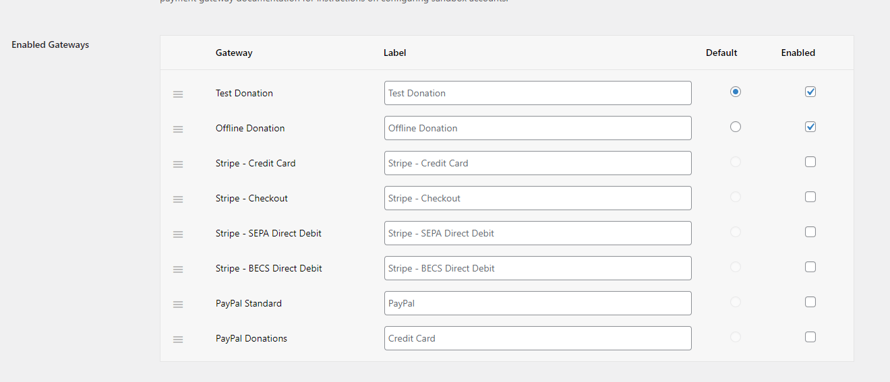Click the PayPal Donations gateway name
Screen dimensions: 890x382
251,338
